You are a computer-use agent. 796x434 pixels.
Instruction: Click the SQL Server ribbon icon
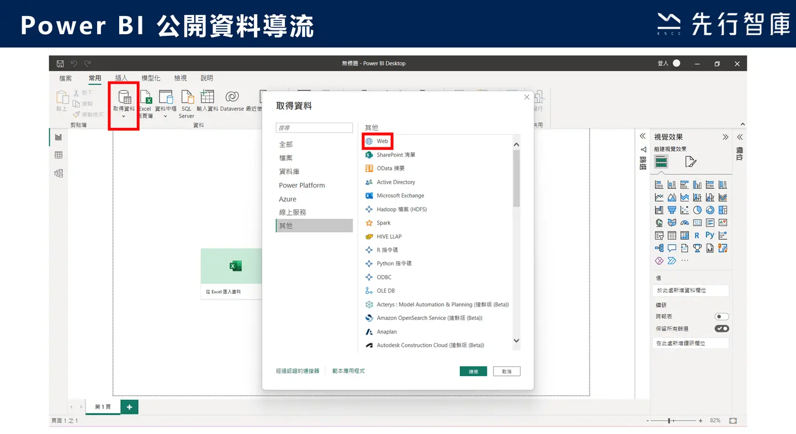pyautogui.click(x=187, y=97)
